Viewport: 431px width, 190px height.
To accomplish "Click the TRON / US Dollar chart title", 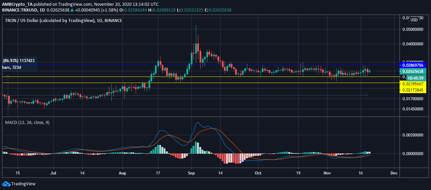I will pyautogui.click(x=63, y=21).
